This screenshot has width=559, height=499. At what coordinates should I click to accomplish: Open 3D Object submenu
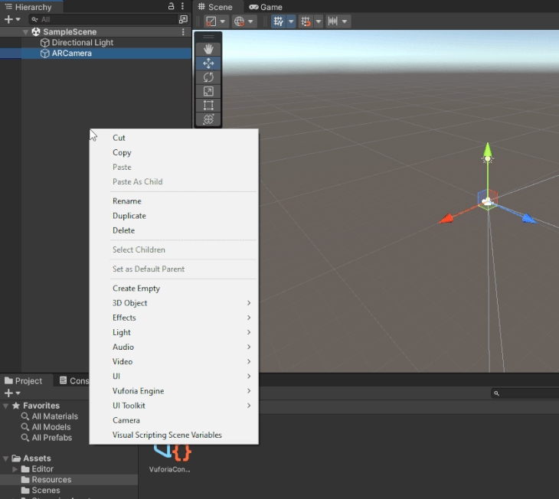tap(174, 303)
